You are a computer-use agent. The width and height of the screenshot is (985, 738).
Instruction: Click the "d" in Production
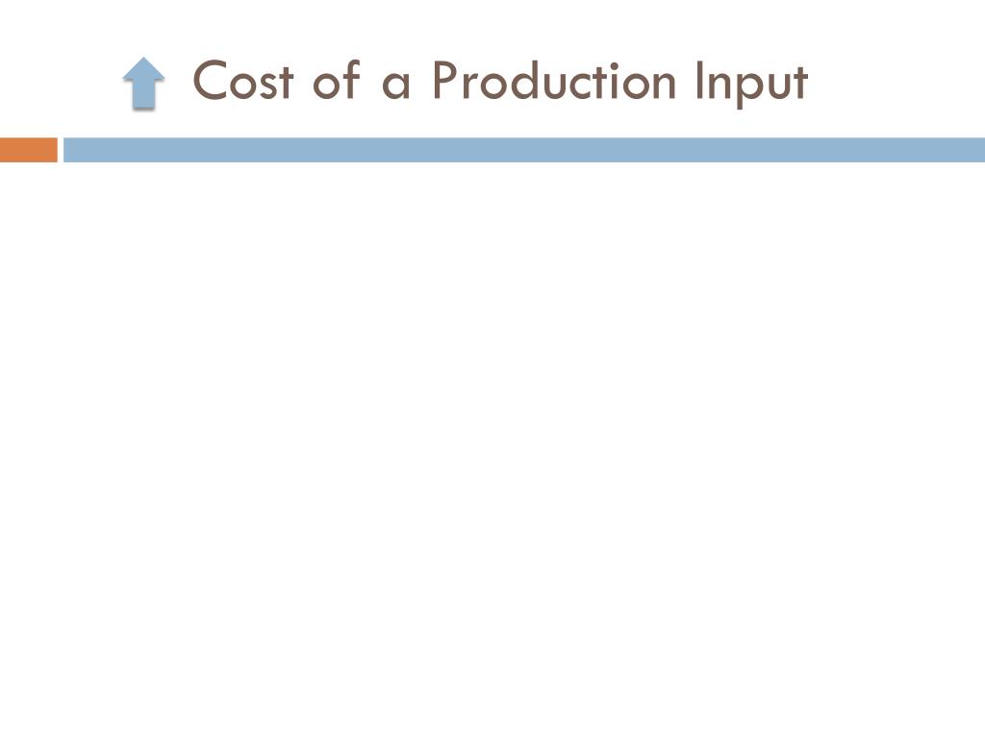(x=526, y=81)
